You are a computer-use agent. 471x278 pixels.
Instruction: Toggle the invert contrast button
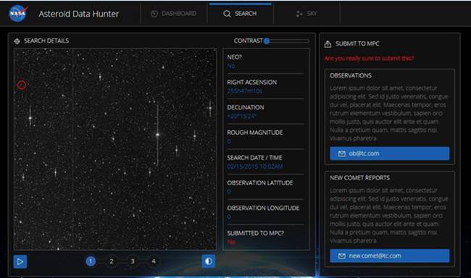(209, 261)
